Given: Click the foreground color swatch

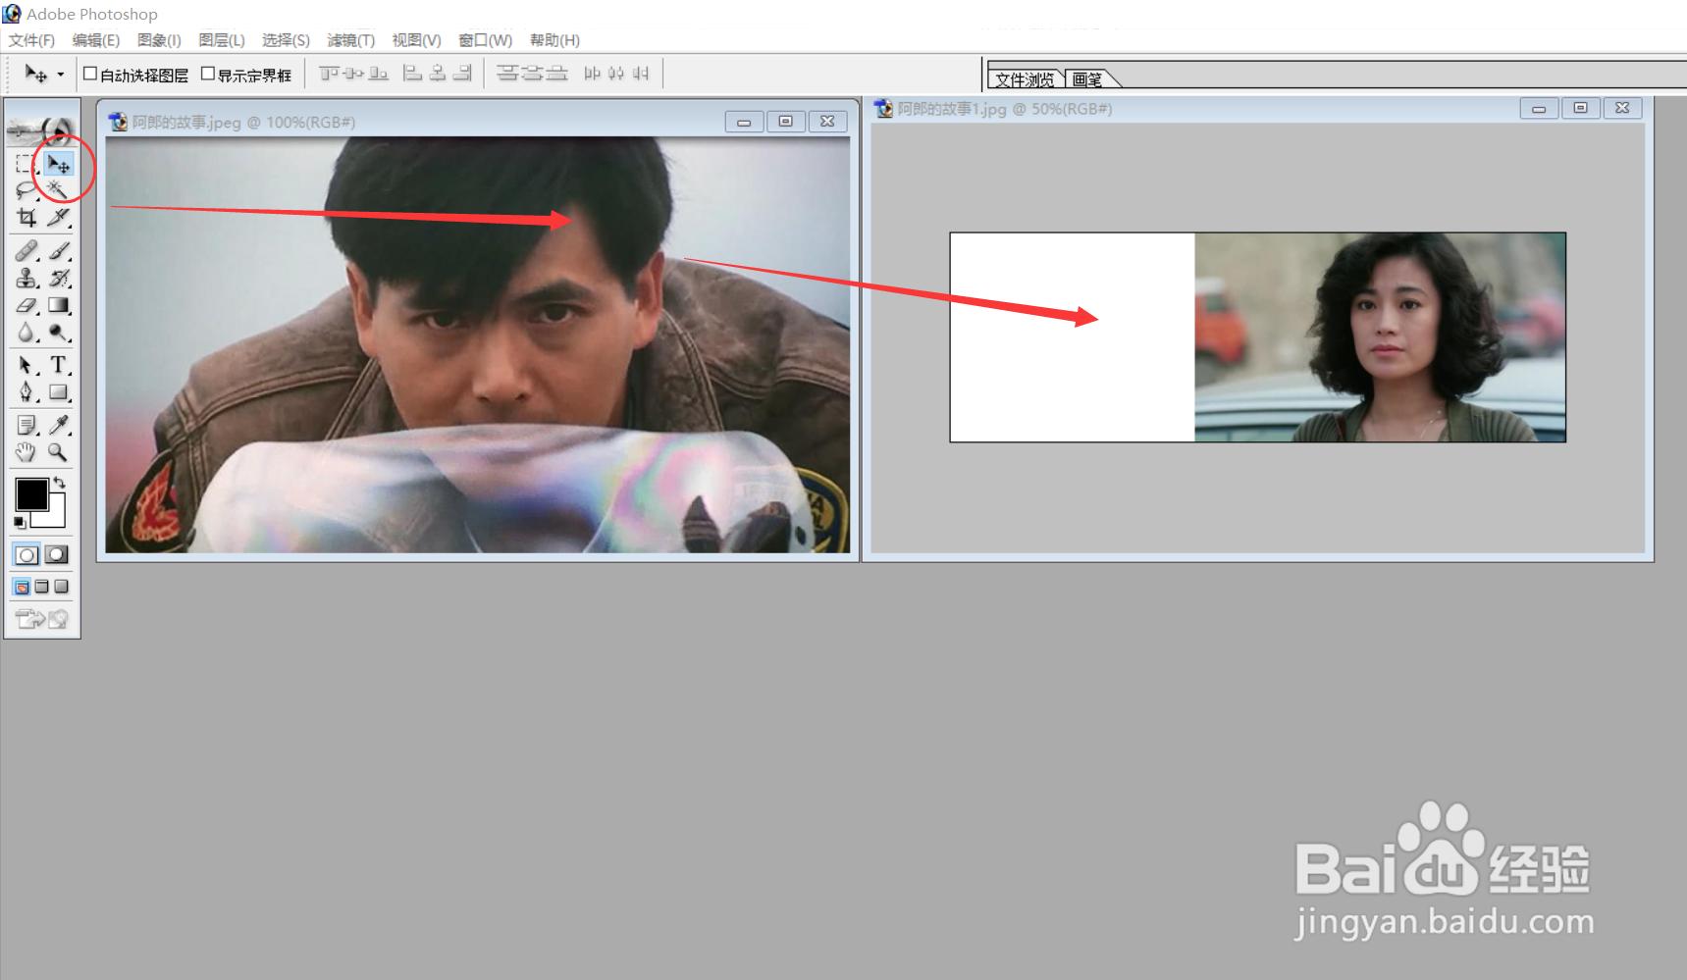Looking at the screenshot, I should pyautogui.click(x=31, y=493).
